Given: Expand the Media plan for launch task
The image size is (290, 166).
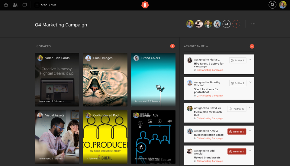Looking at the screenshot, I should point(250,108).
